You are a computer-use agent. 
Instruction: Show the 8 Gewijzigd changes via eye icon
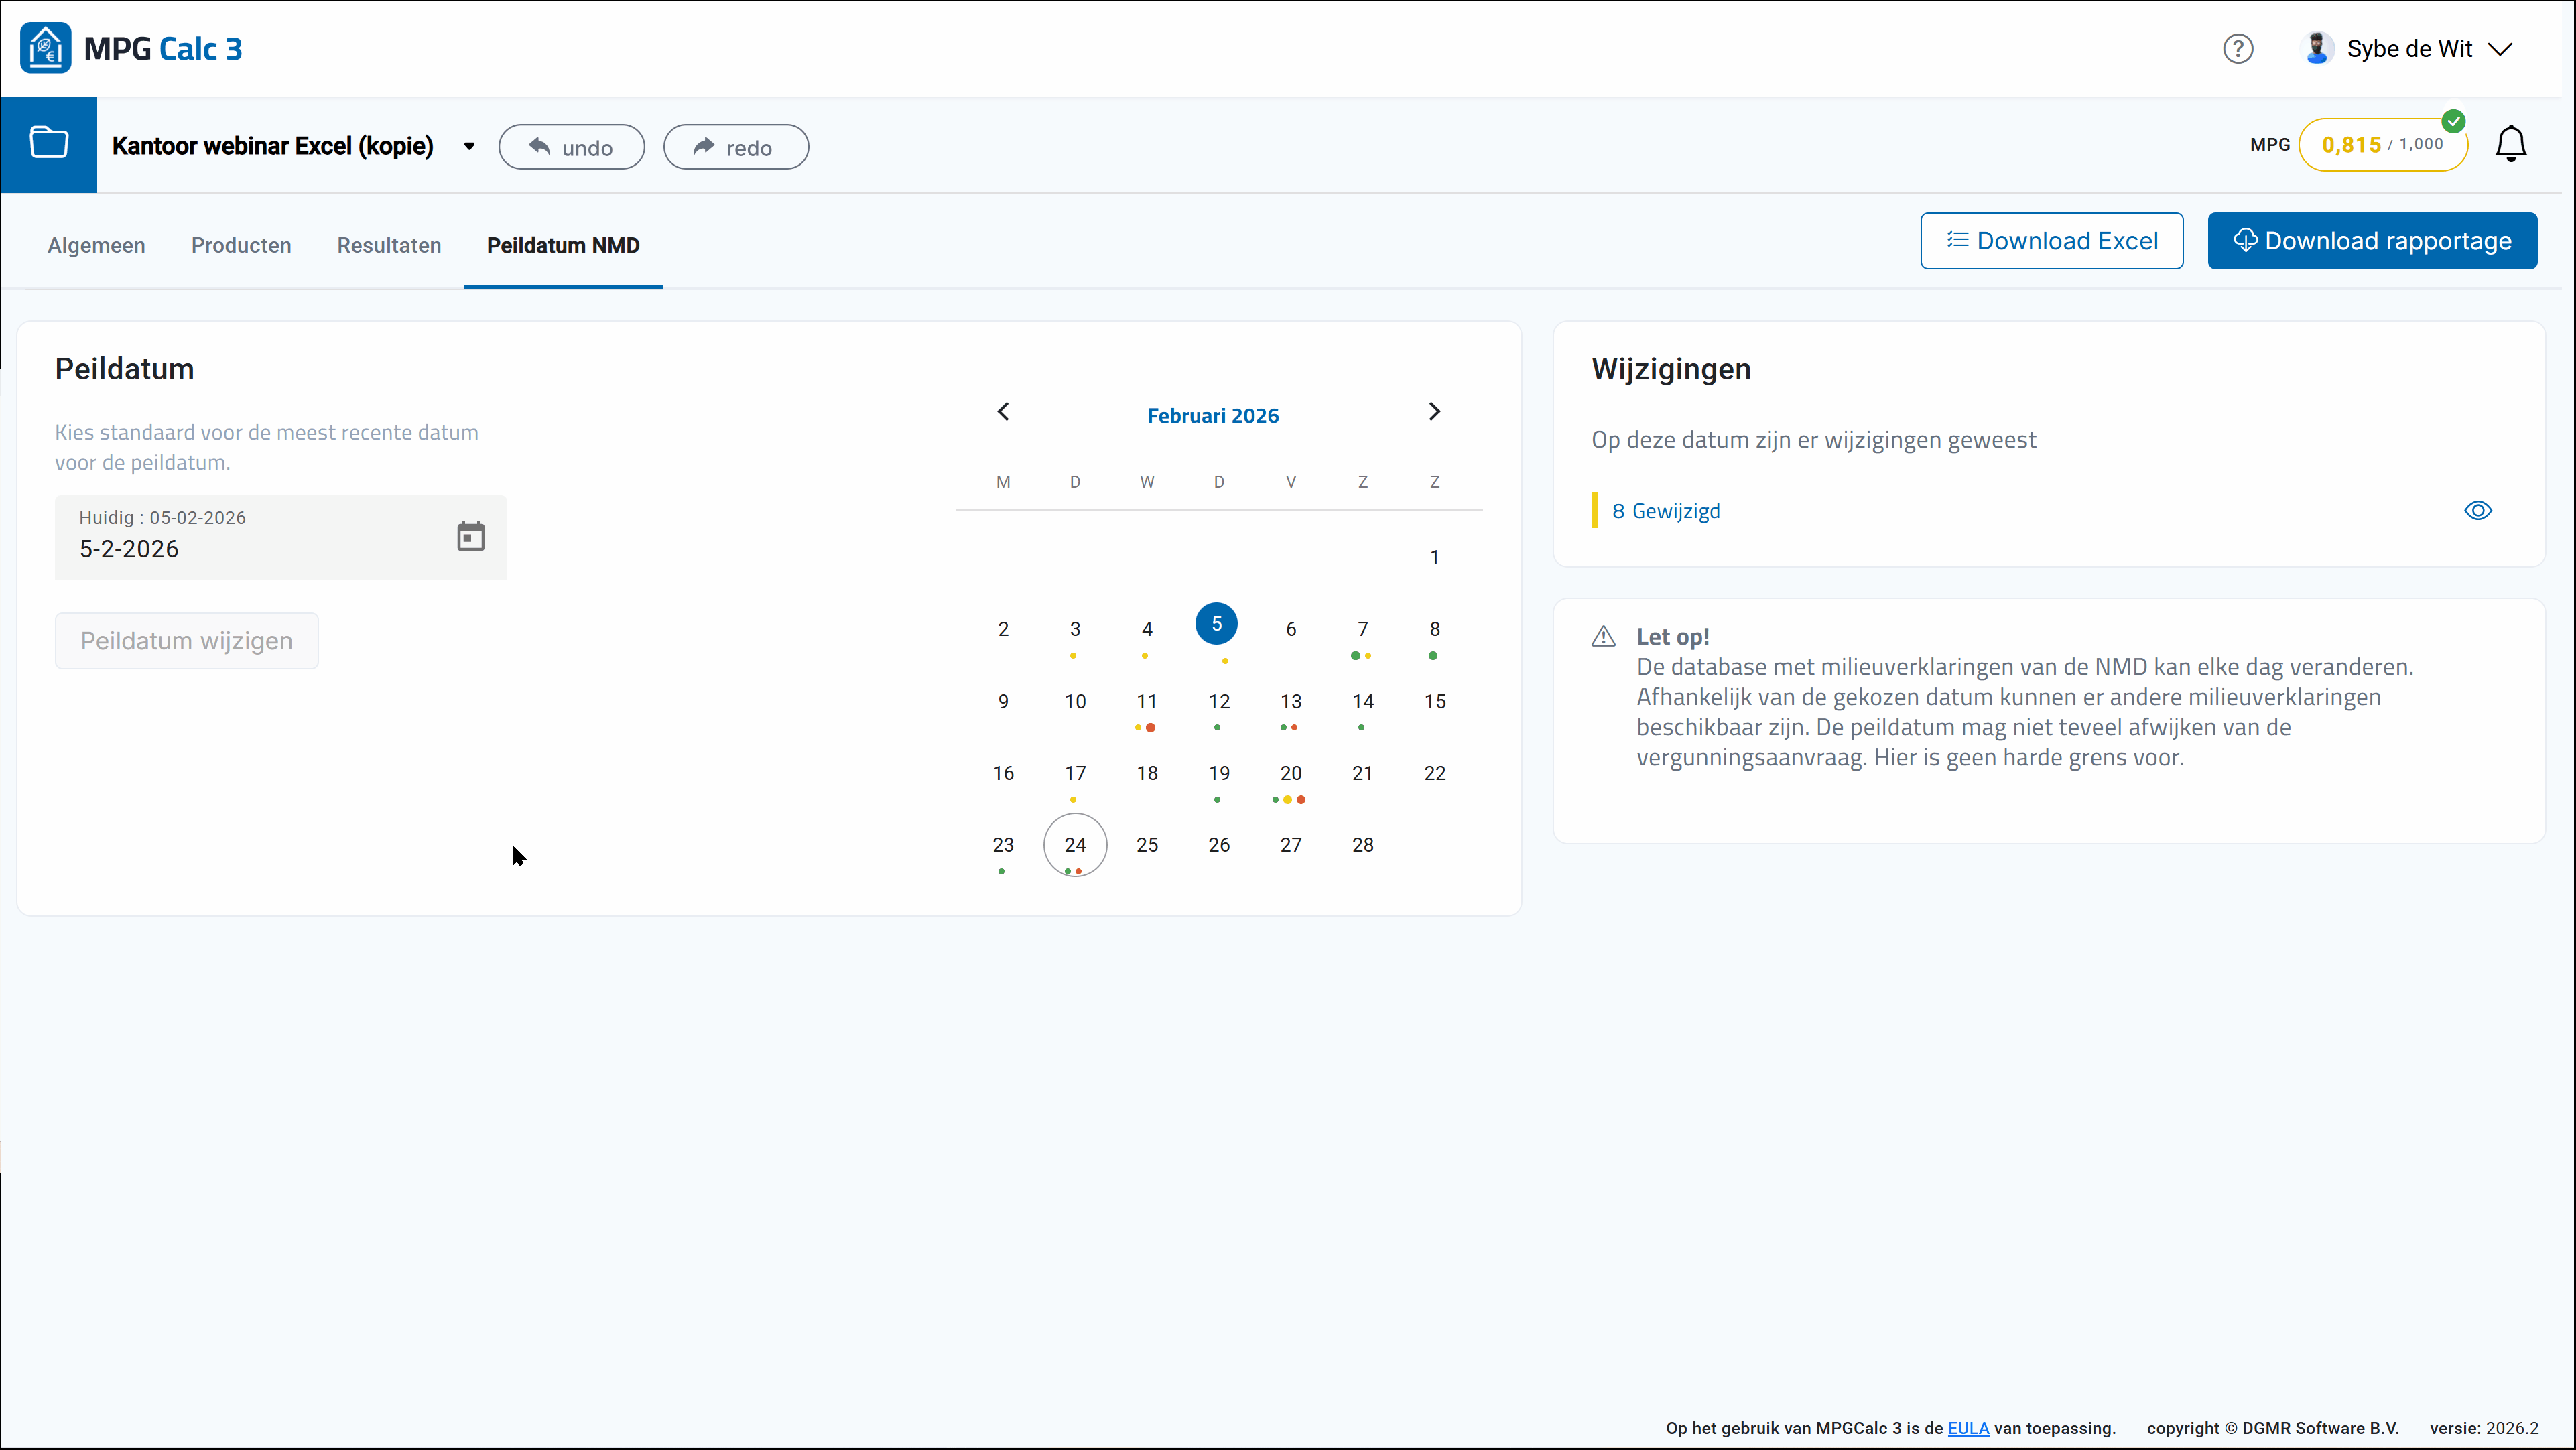tap(2477, 511)
